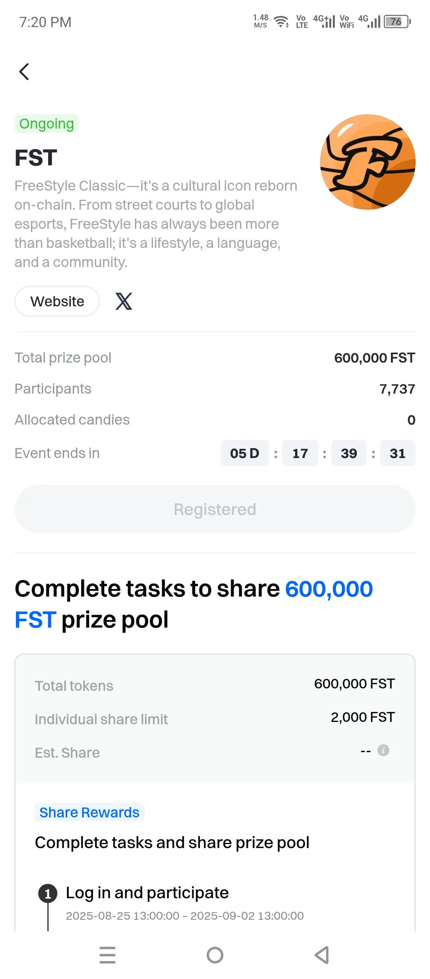430x979 pixels.
Task: Tap the greyed-out Registered button
Action: click(215, 509)
